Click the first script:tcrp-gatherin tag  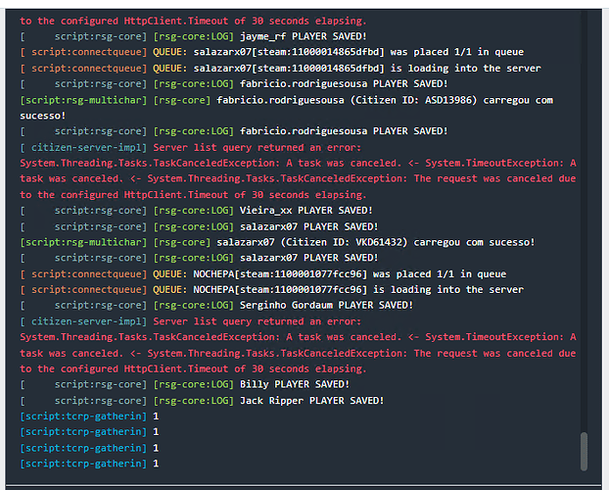[83, 416]
